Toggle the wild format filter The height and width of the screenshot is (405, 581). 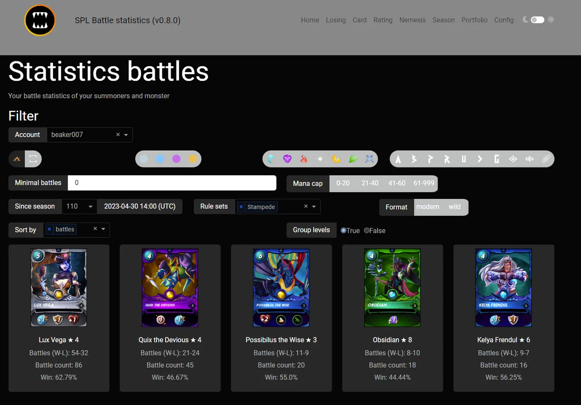(454, 207)
